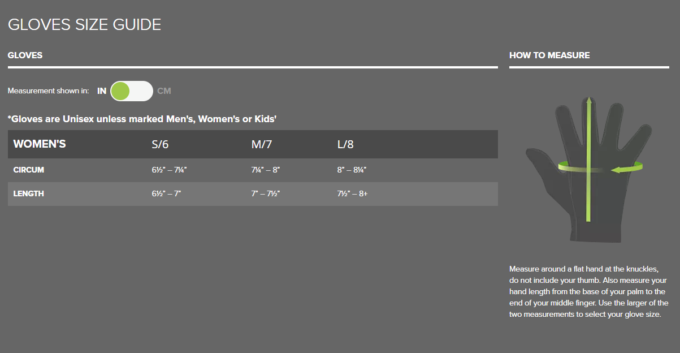Click the 7½" – 8+ length cell
The image size is (680, 353).
352,193
